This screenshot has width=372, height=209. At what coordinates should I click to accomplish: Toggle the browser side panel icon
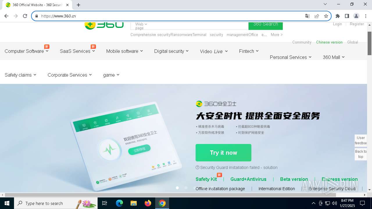(347, 16)
